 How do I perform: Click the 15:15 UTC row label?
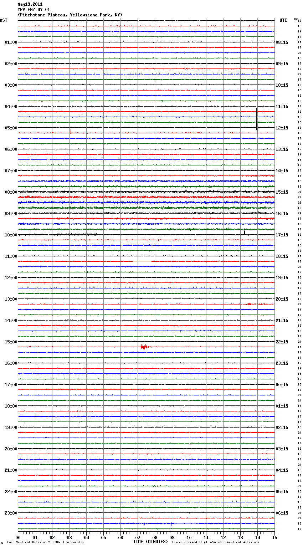point(282,192)
